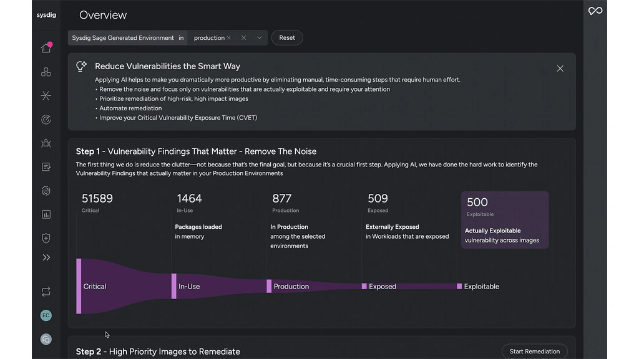Image resolution: width=639 pixels, height=359 pixels.
Task: Select the asterisk-shaped sidebar icon
Action: point(46,95)
